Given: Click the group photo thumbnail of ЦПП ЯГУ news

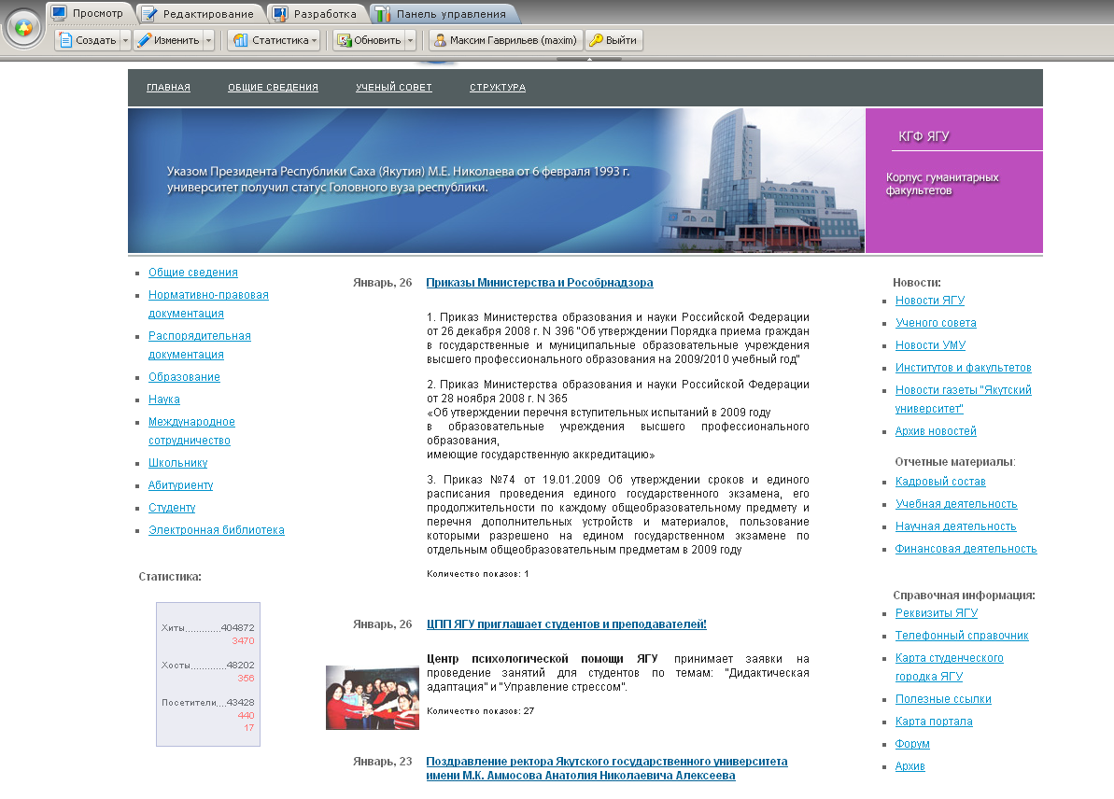Looking at the screenshot, I should click(x=373, y=697).
